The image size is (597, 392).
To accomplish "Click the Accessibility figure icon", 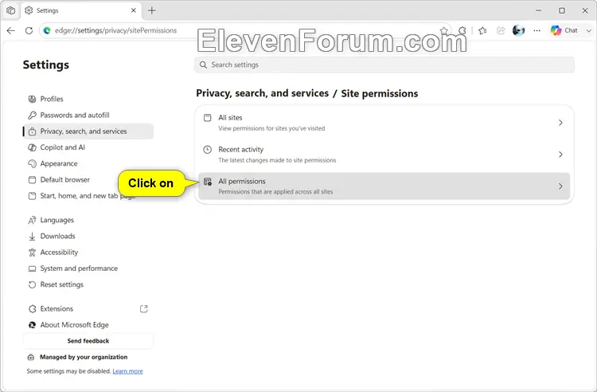I will 32,253.
